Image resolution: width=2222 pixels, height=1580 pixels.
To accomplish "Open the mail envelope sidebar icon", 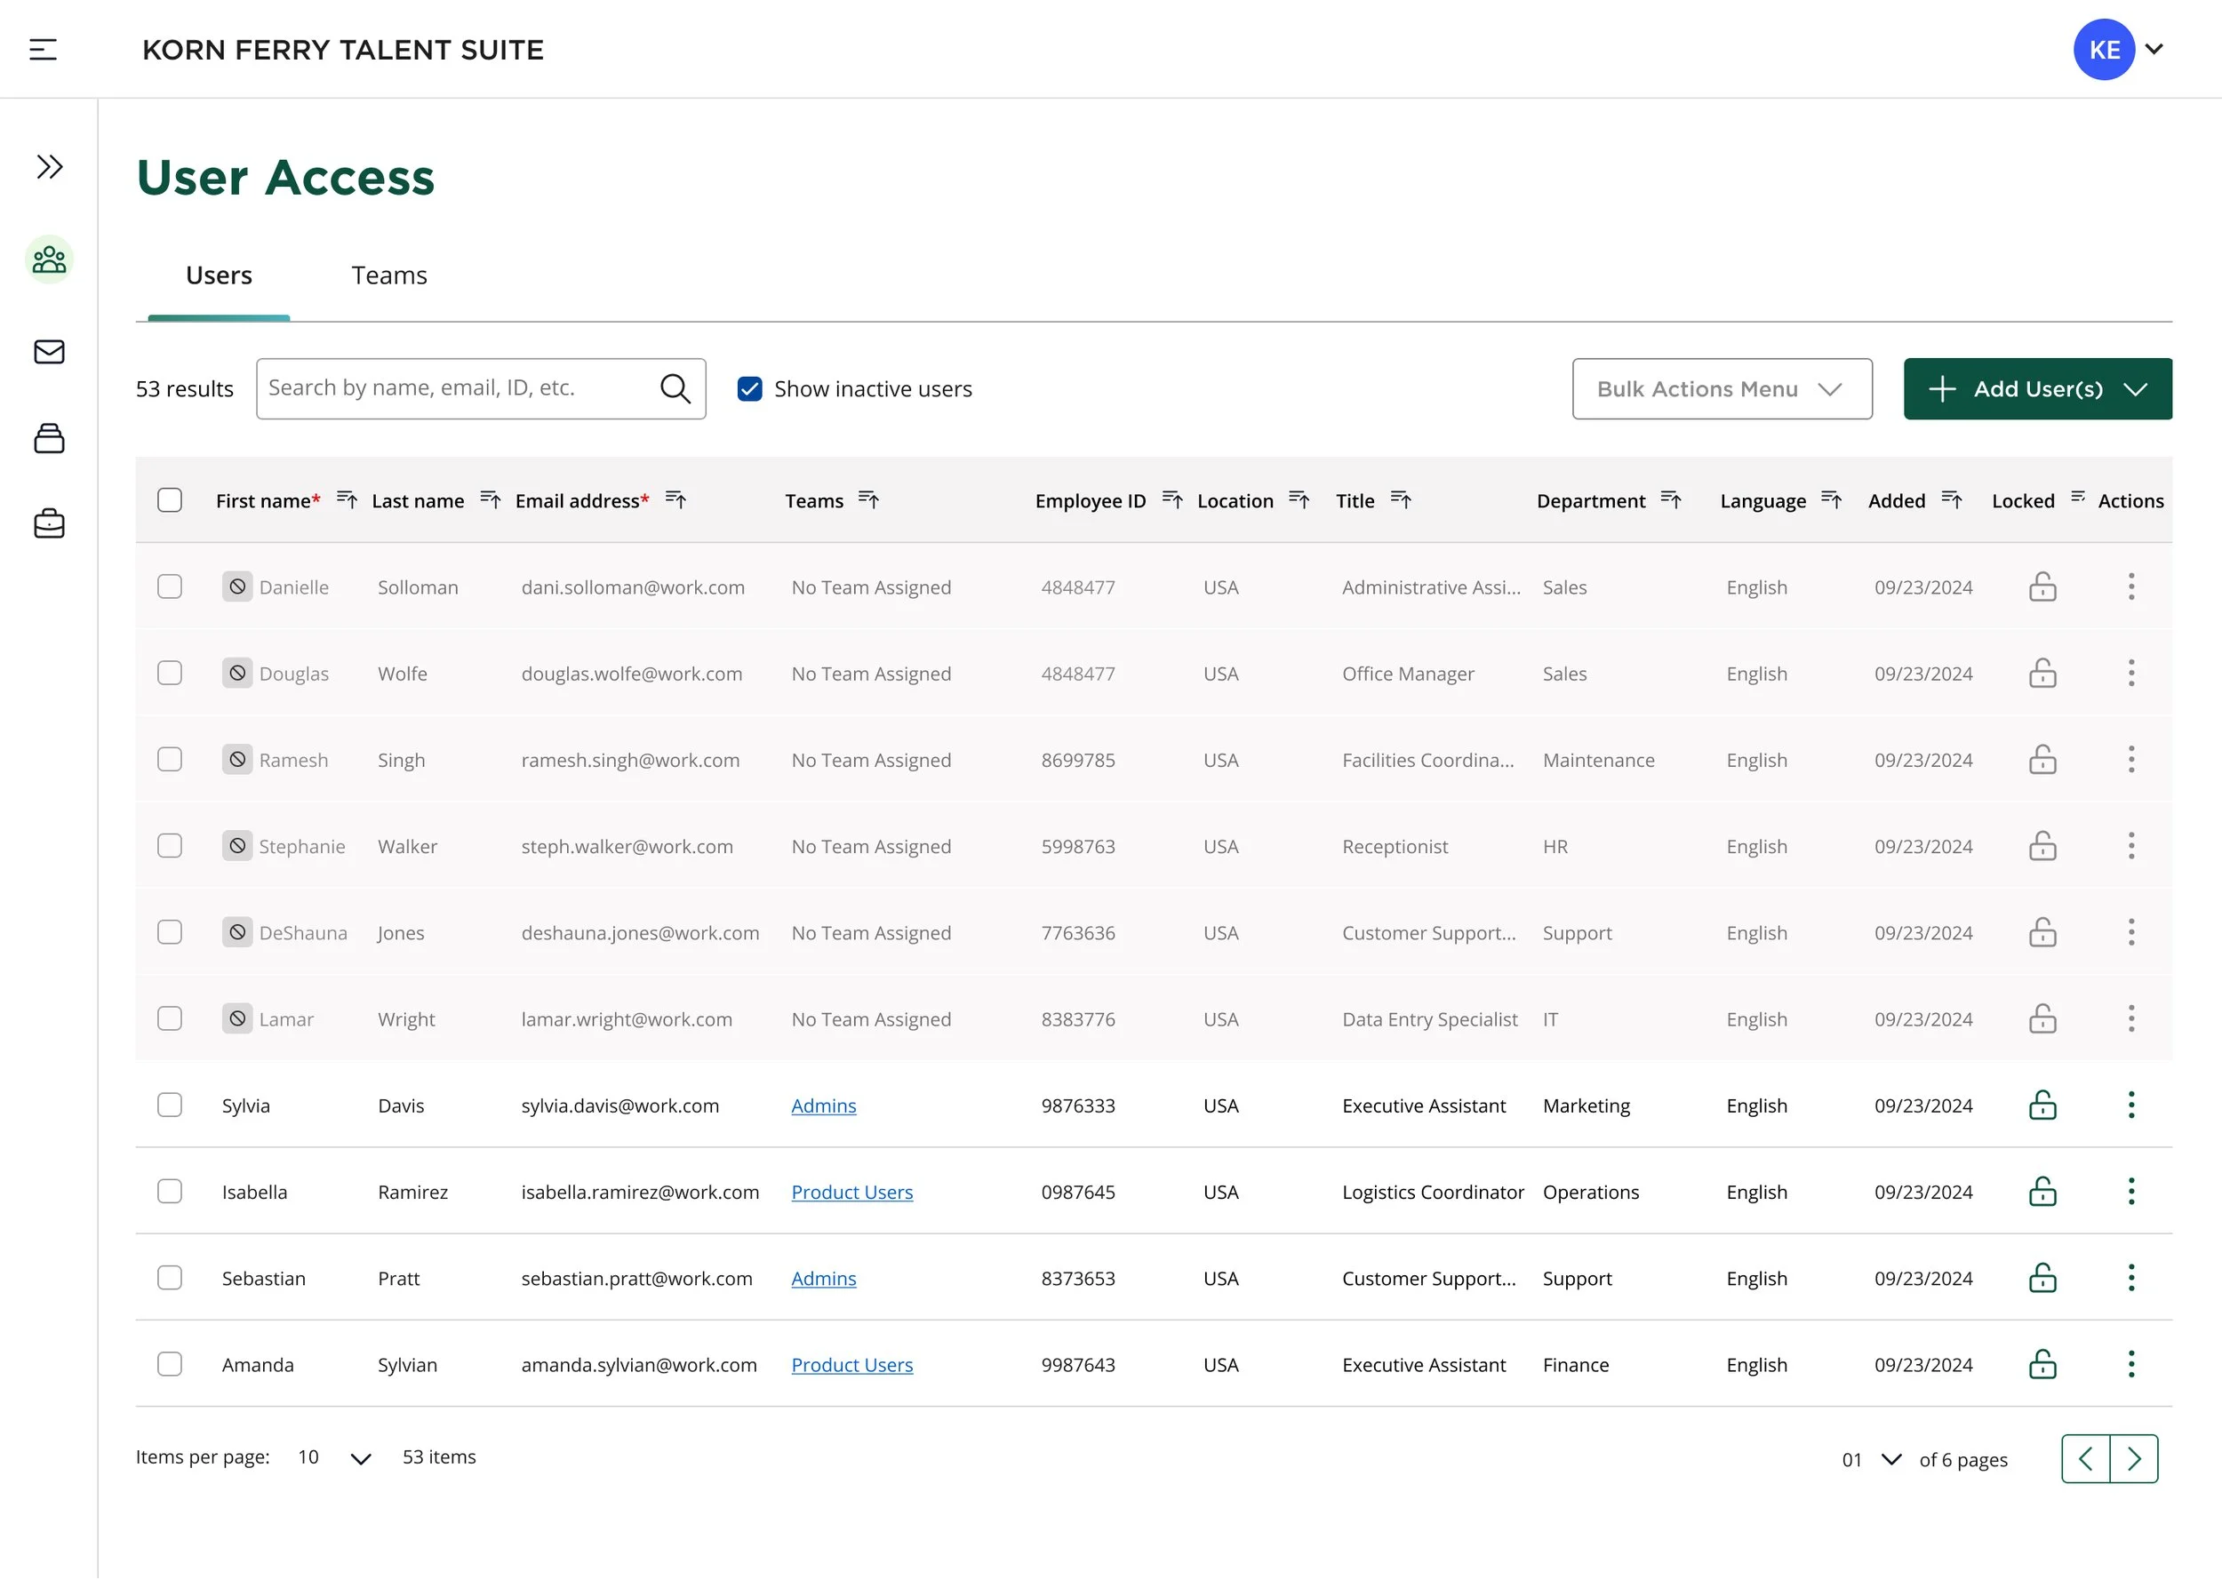I will pos(50,352).
